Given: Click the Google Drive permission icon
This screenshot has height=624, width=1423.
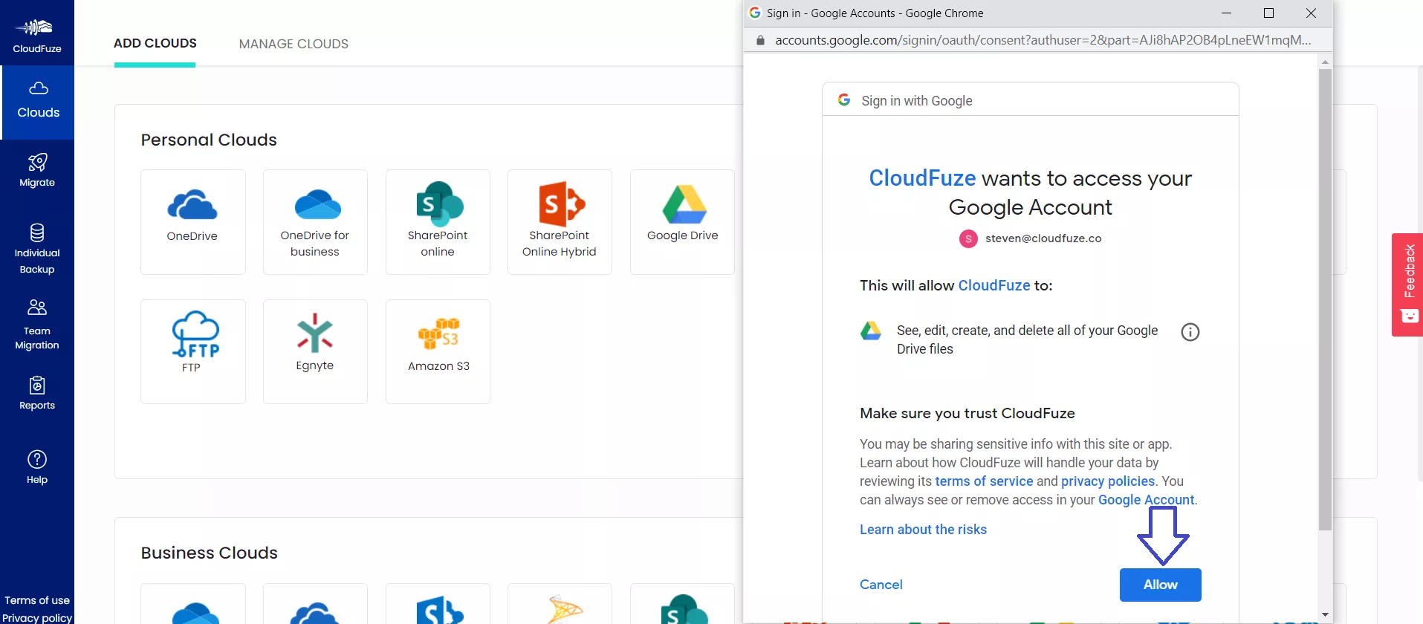Looking at the screenshot, I should (x=871, y=331).
